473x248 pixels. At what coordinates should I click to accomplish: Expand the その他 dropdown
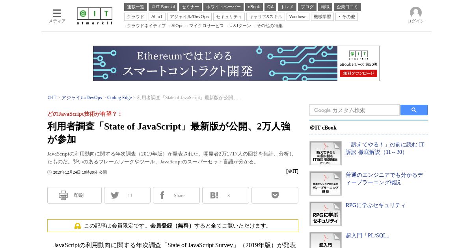[x=346, y=17]
